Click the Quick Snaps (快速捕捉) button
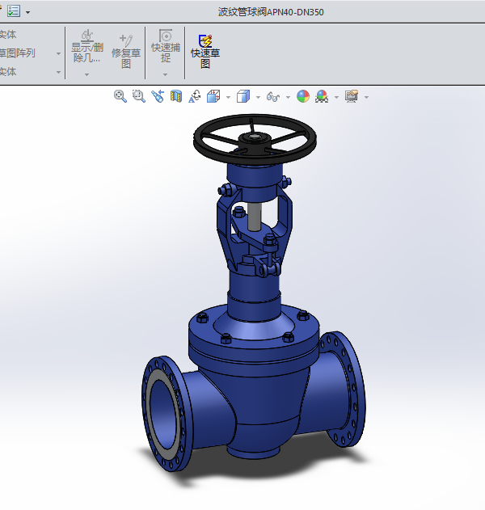The height and width of the screenshot is (510, 485). click(166, 46)
